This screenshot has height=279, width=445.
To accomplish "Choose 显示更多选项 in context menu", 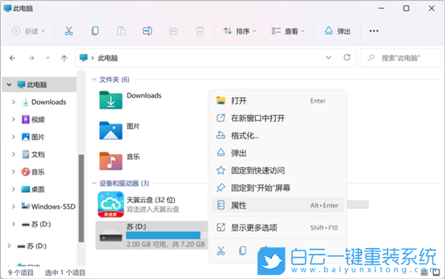I will (277, 227).
